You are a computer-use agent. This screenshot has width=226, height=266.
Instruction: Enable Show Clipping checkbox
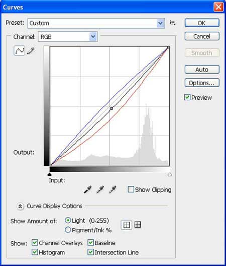(131, 189)
